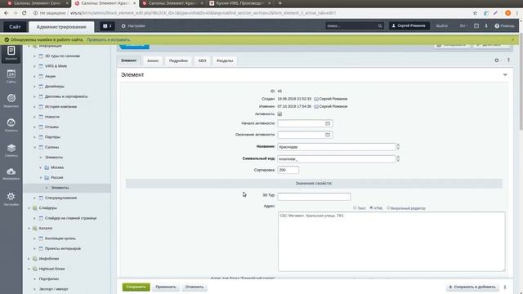The width and height of the screenshot is (523, 294).
Task: Switch to the Администрирование top tab
Action: (61, 27)
